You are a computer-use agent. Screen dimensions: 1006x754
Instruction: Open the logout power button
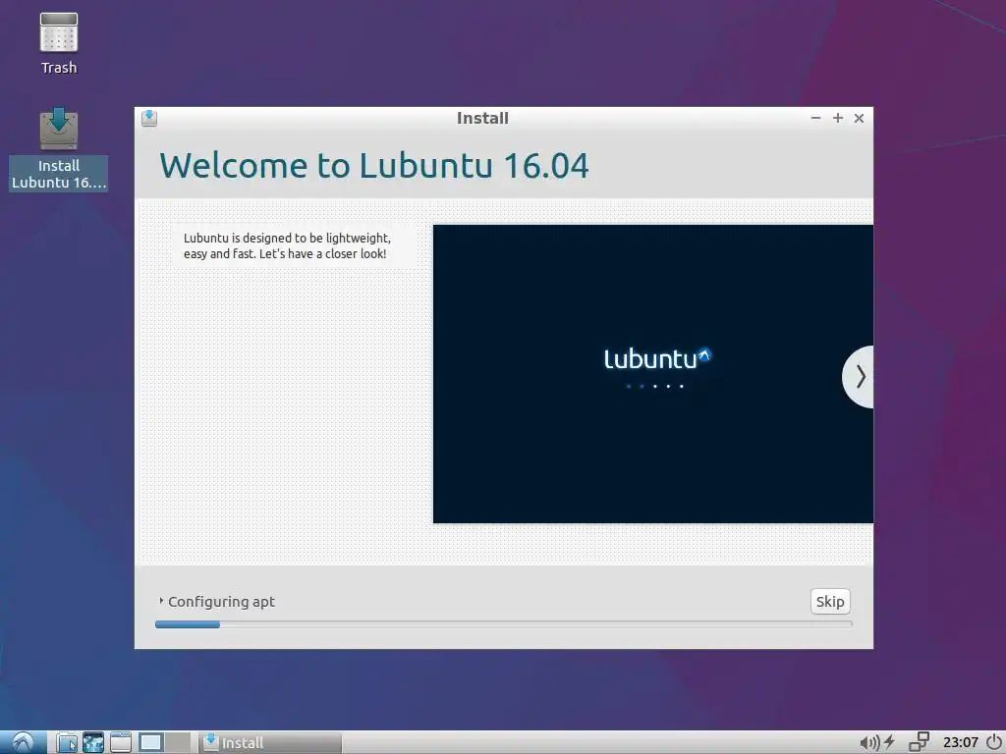click(x=994, y=742)
